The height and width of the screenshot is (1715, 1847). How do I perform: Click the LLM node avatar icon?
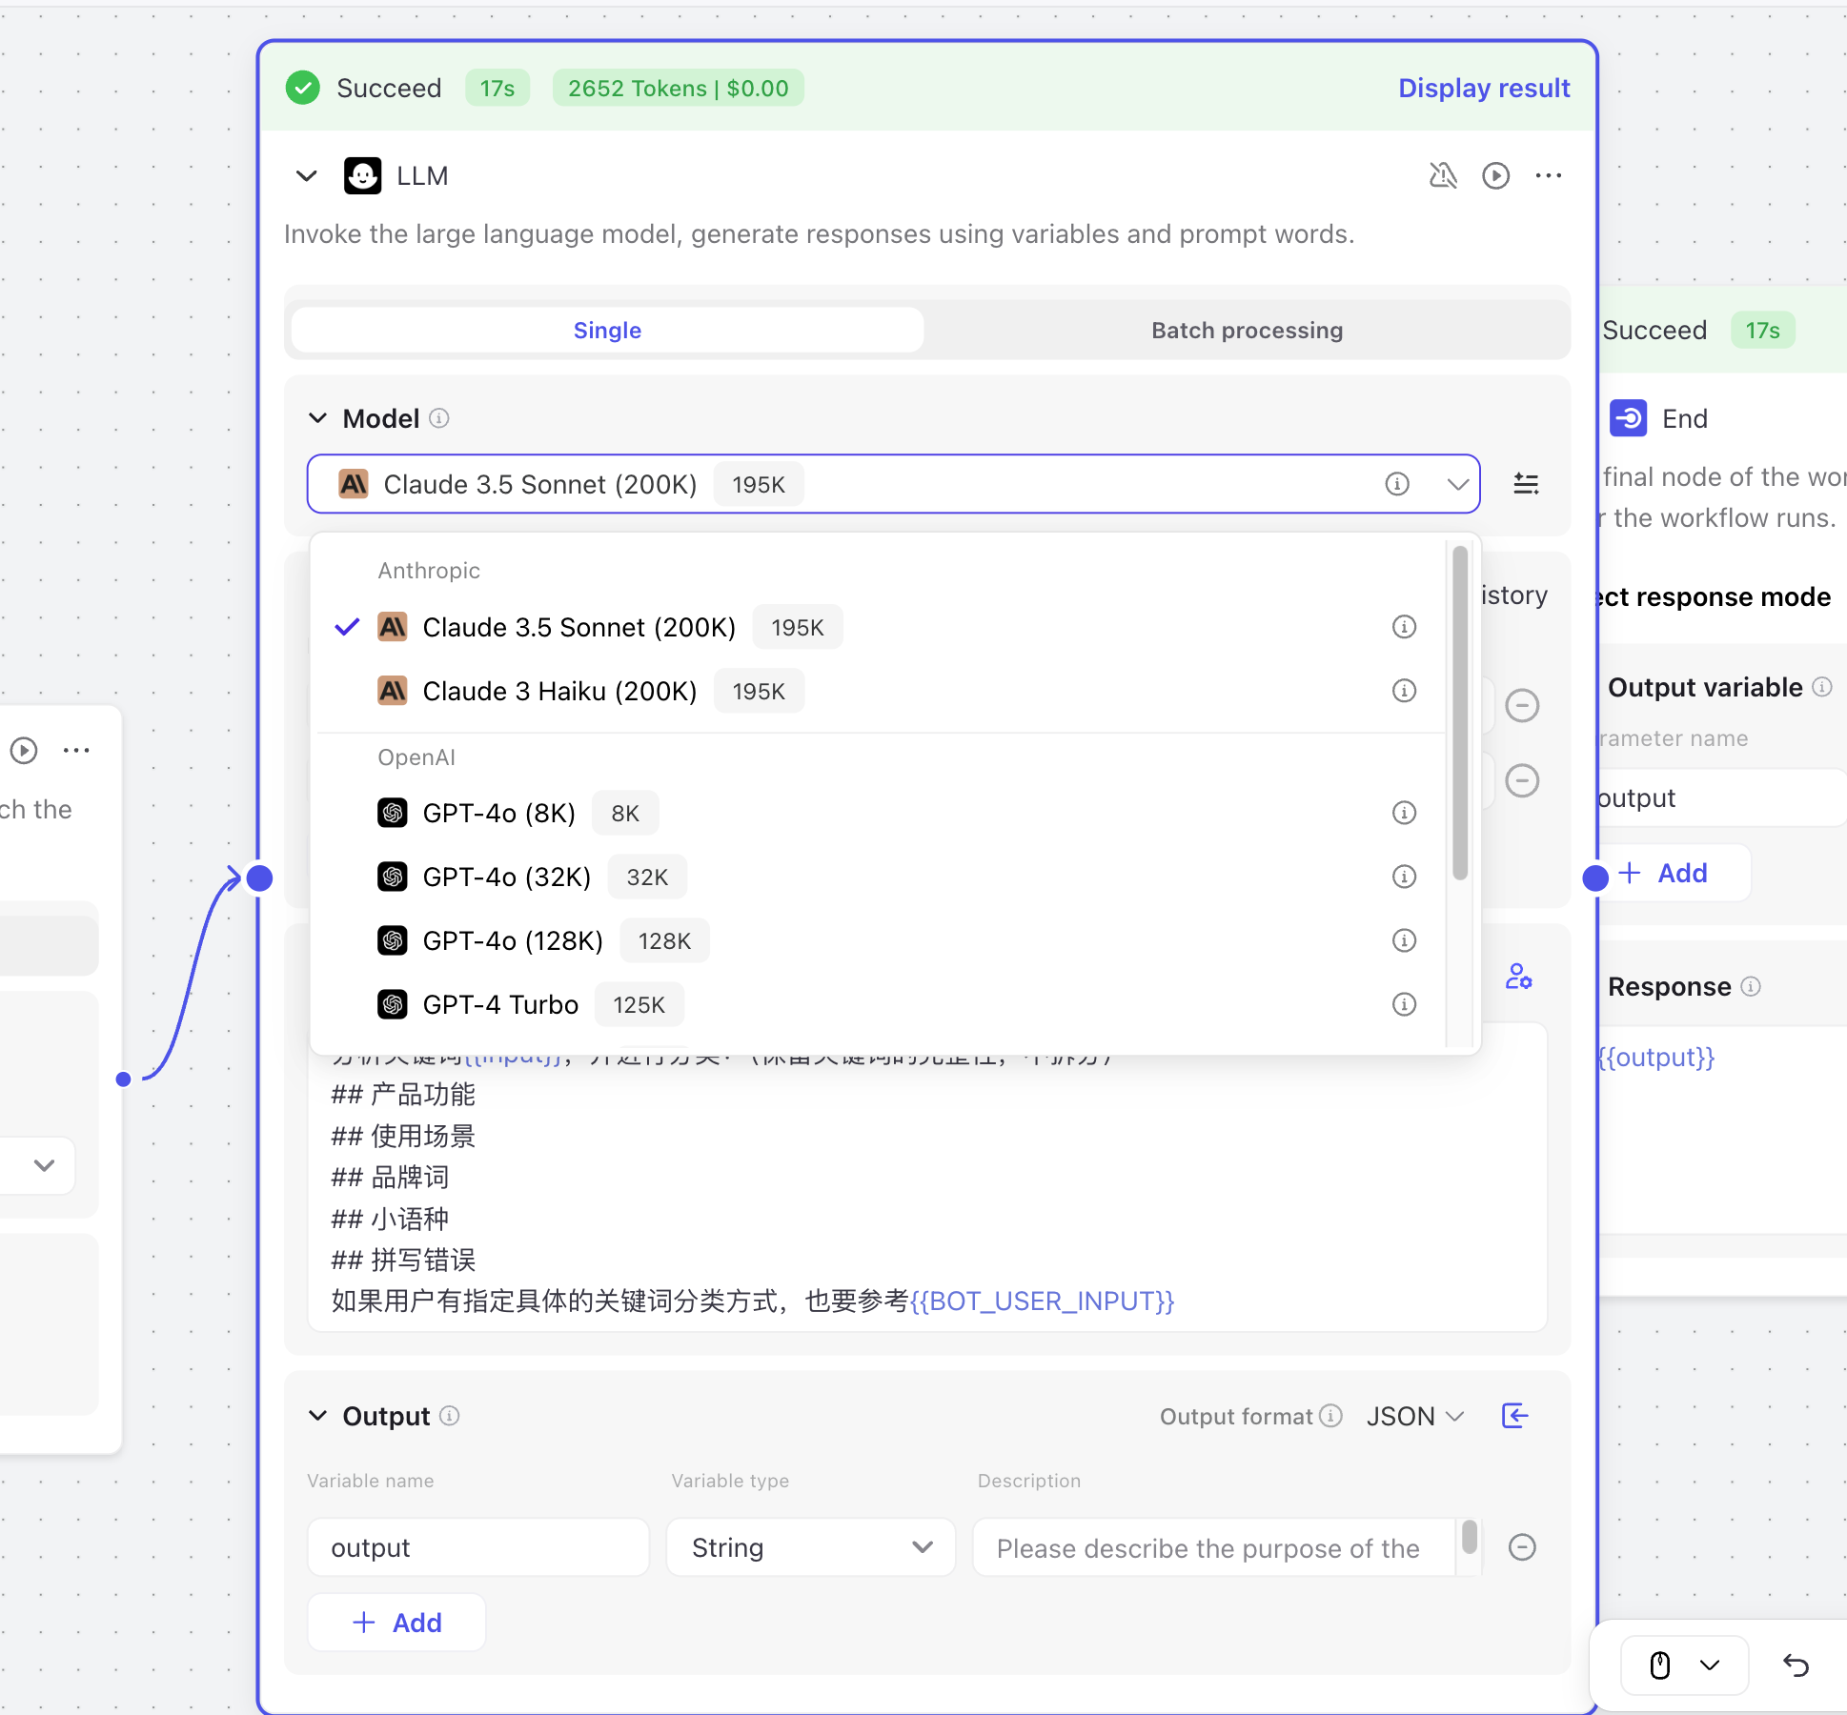pyautogui.click(x=362, y=176)
